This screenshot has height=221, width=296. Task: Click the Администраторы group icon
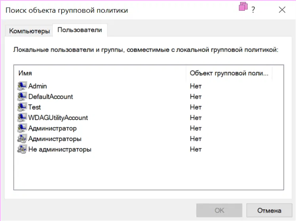[22, 139]
